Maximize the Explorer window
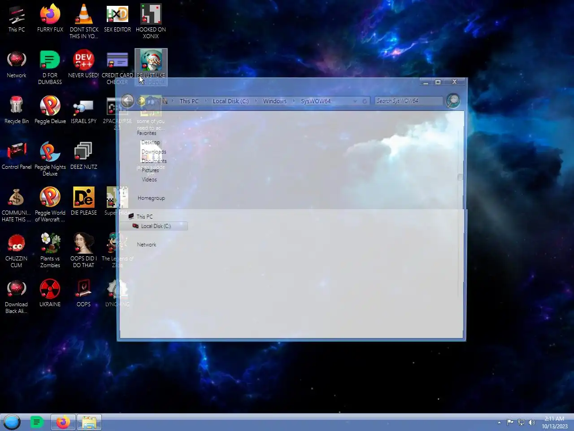Viewport: 574px width, 431px height. (x=438, y=82)
